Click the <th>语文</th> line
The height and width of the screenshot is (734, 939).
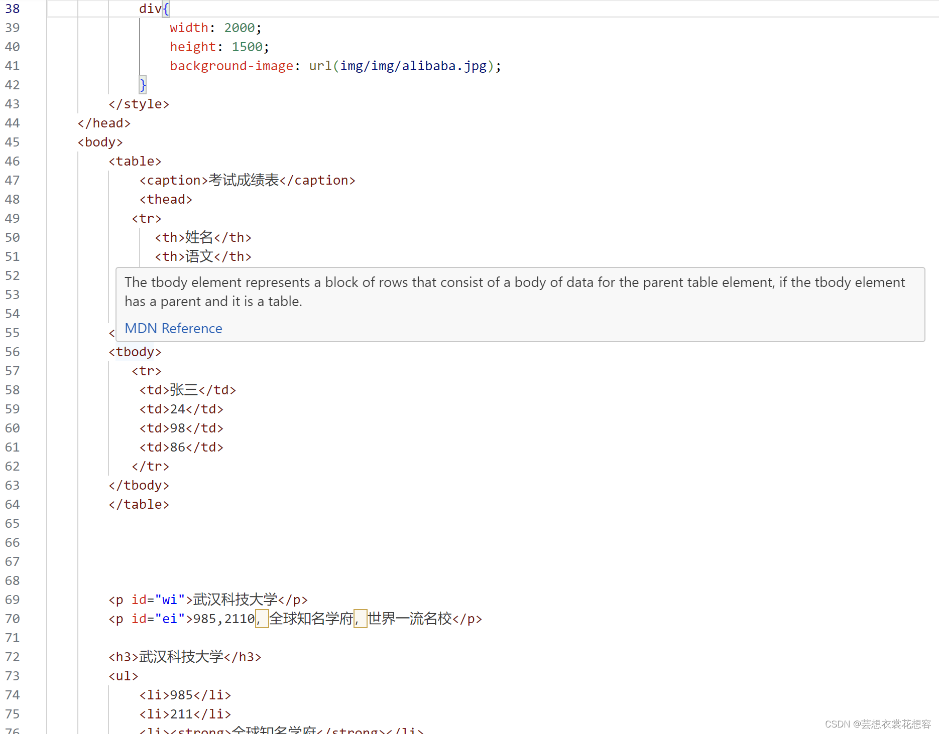pos(203,256)
